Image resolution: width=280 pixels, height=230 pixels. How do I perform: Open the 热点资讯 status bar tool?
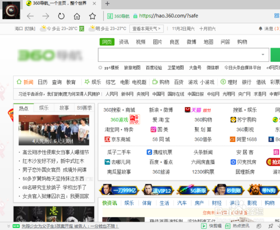pyautogui.click(x=237, y=226)
